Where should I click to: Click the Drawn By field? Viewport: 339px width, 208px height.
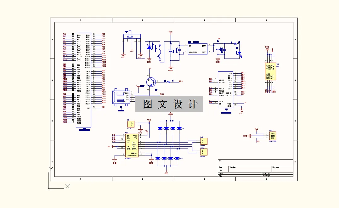point(277,176)
